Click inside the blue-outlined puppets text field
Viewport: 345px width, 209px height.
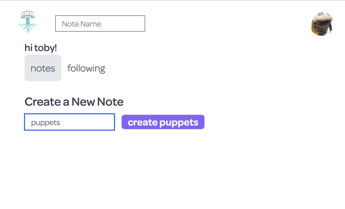coord(69,122)
